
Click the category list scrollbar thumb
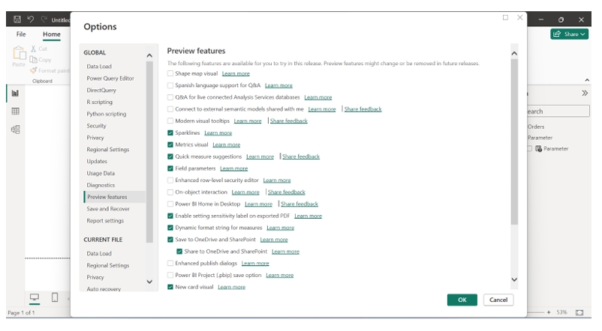(149, 152)
